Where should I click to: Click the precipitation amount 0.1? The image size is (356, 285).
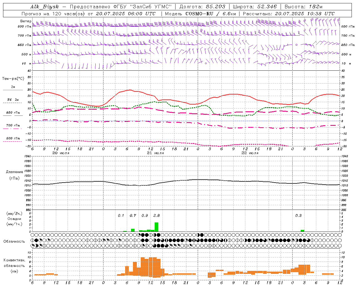coord(121,216)
